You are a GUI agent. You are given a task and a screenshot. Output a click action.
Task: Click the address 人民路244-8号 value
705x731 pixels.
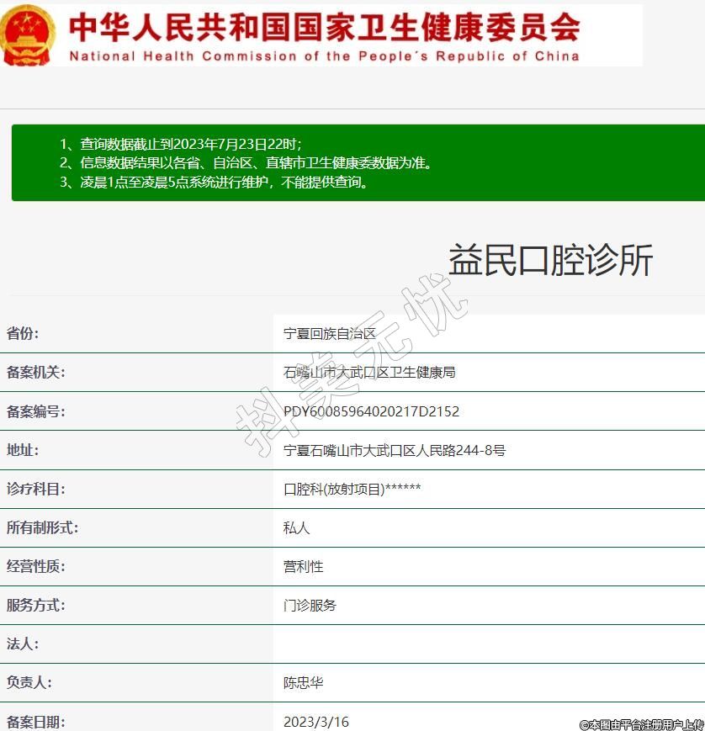tap(394, 450)
